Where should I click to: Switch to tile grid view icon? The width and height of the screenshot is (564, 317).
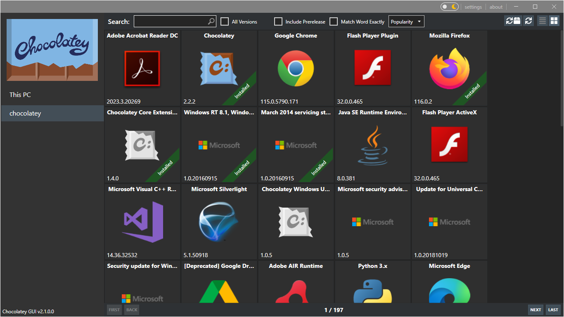(554, 21)
